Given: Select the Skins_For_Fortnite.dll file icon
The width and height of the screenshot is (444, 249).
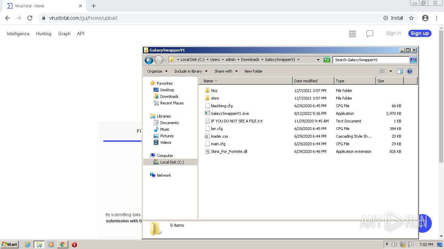Looking at the screenshot, I should pos(207,151).
